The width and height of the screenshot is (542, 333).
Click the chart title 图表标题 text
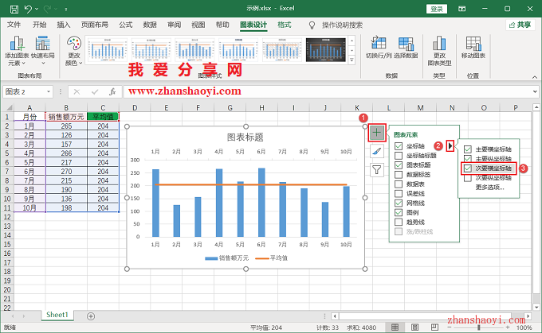point(245,137)
